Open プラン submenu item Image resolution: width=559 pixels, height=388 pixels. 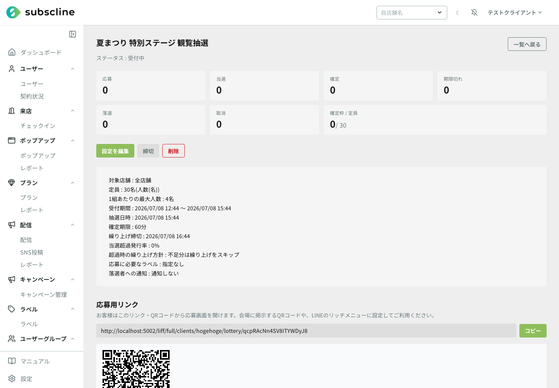point(29,197)
